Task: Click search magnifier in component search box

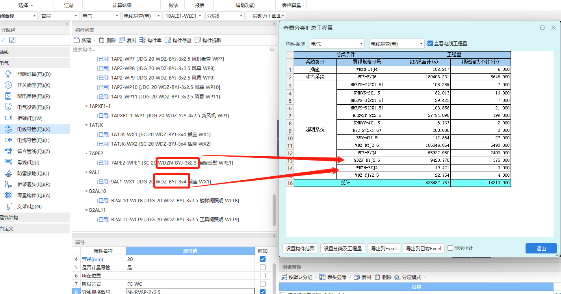Action: pyautogui.click(x=272, y=50)
